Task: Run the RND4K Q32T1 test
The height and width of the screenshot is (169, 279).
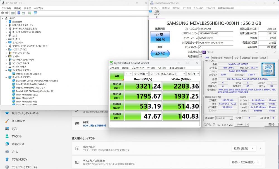Action: [117, 106]
